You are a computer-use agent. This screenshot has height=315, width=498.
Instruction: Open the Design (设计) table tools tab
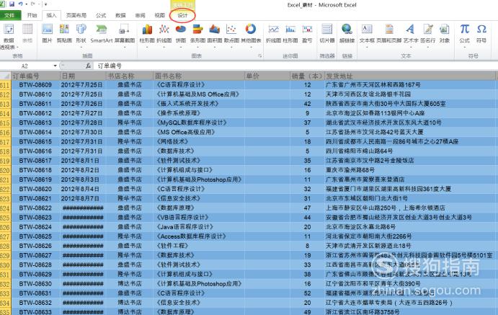click(x=182, y=15)
